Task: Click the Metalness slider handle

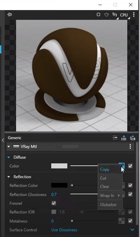Action: pyautogui.click(x=72, y=221)
